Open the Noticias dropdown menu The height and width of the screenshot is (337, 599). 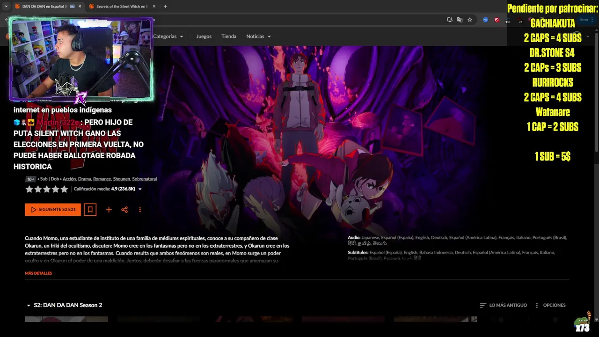pyautogui.click(x=259, y=36)
